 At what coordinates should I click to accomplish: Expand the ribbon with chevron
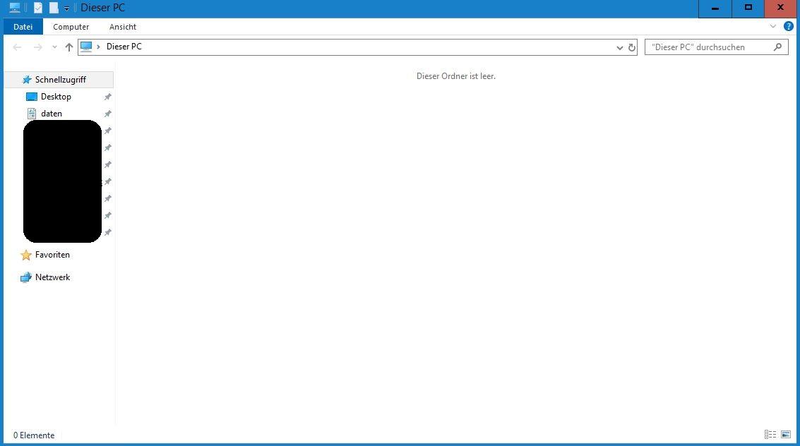[773, 27]
